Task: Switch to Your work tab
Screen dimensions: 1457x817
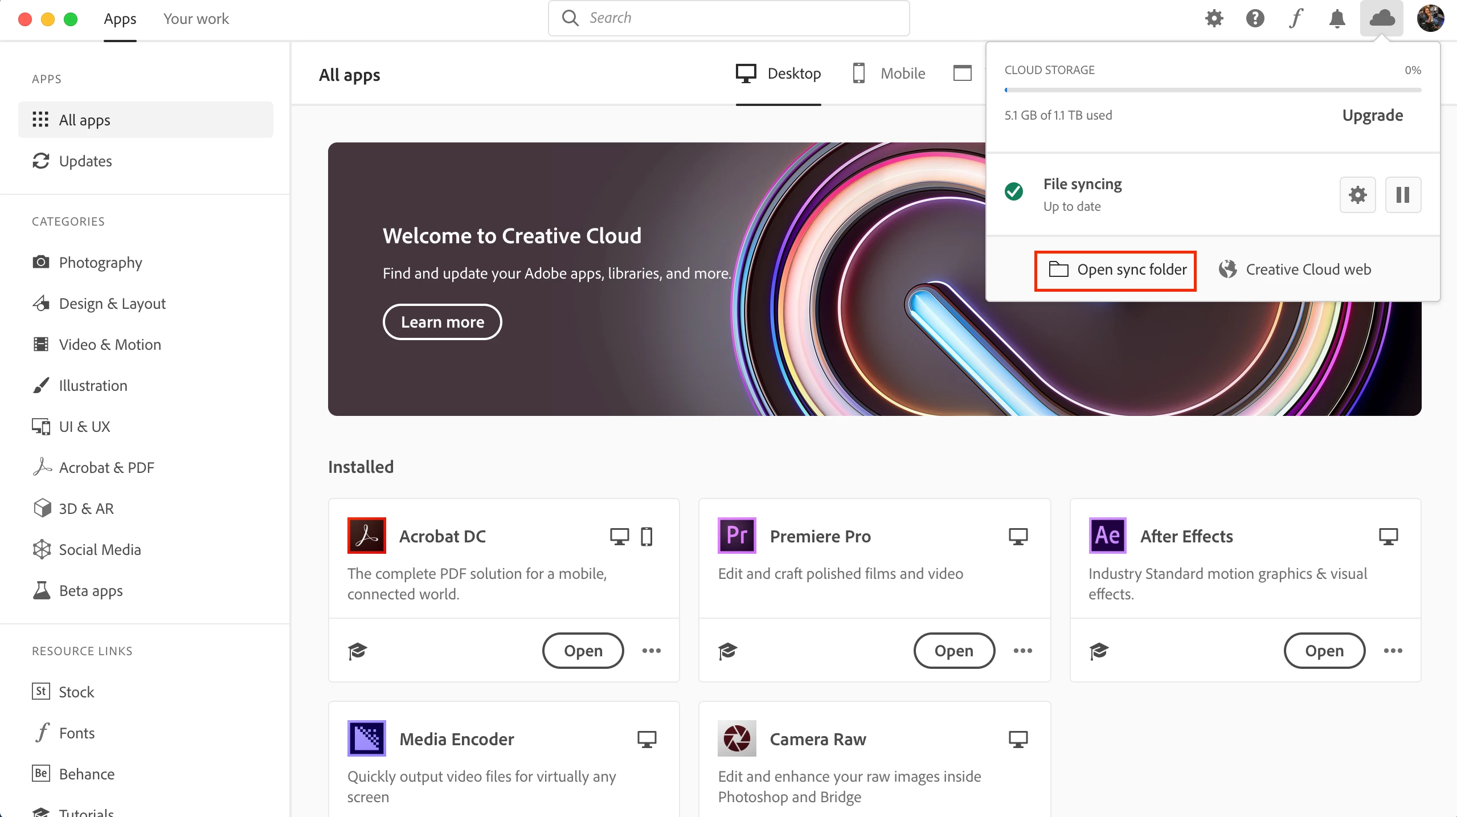Action: 196,19
